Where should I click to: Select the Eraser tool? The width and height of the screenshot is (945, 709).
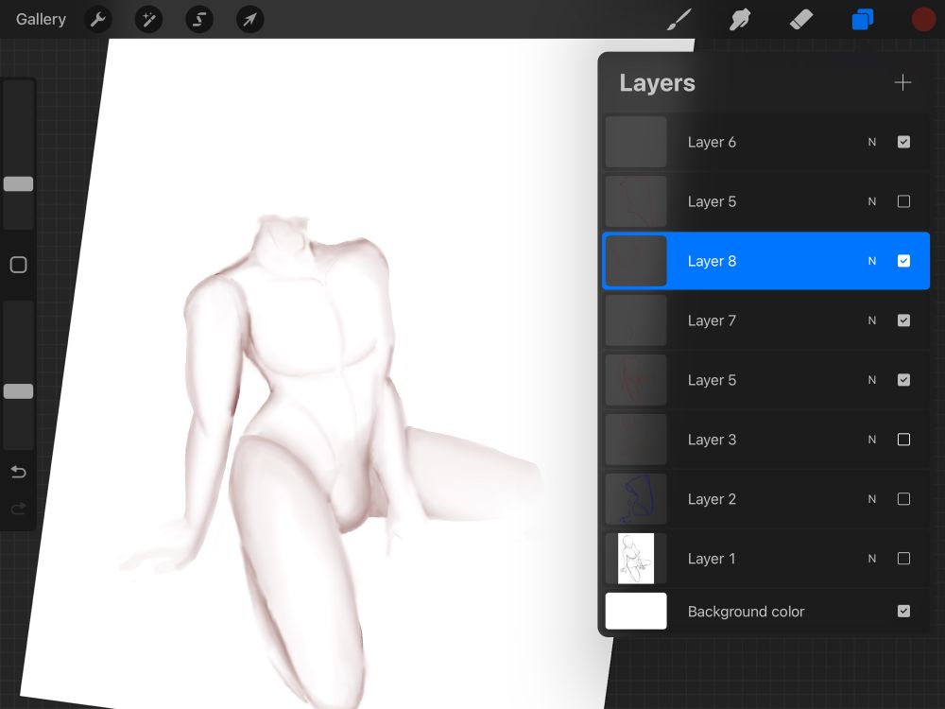[801, 19]
